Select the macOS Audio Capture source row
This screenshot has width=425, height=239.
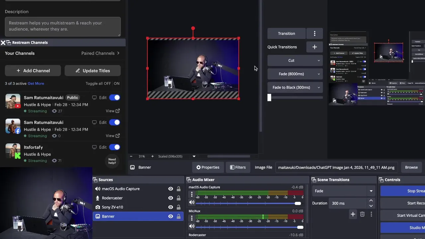pyautogui.click(x=138, y=189)
